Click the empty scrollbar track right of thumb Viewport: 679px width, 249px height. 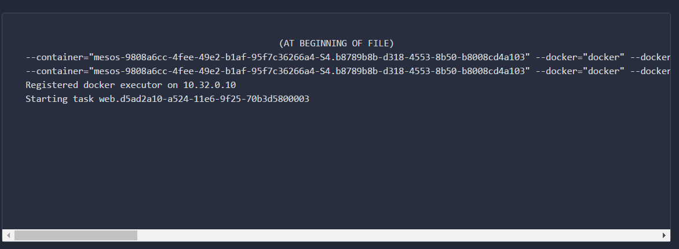click(x=397, y=235)
